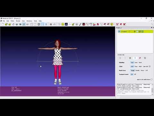Turn Texture Coord On
154x116 pixels.
click(132, 74)
